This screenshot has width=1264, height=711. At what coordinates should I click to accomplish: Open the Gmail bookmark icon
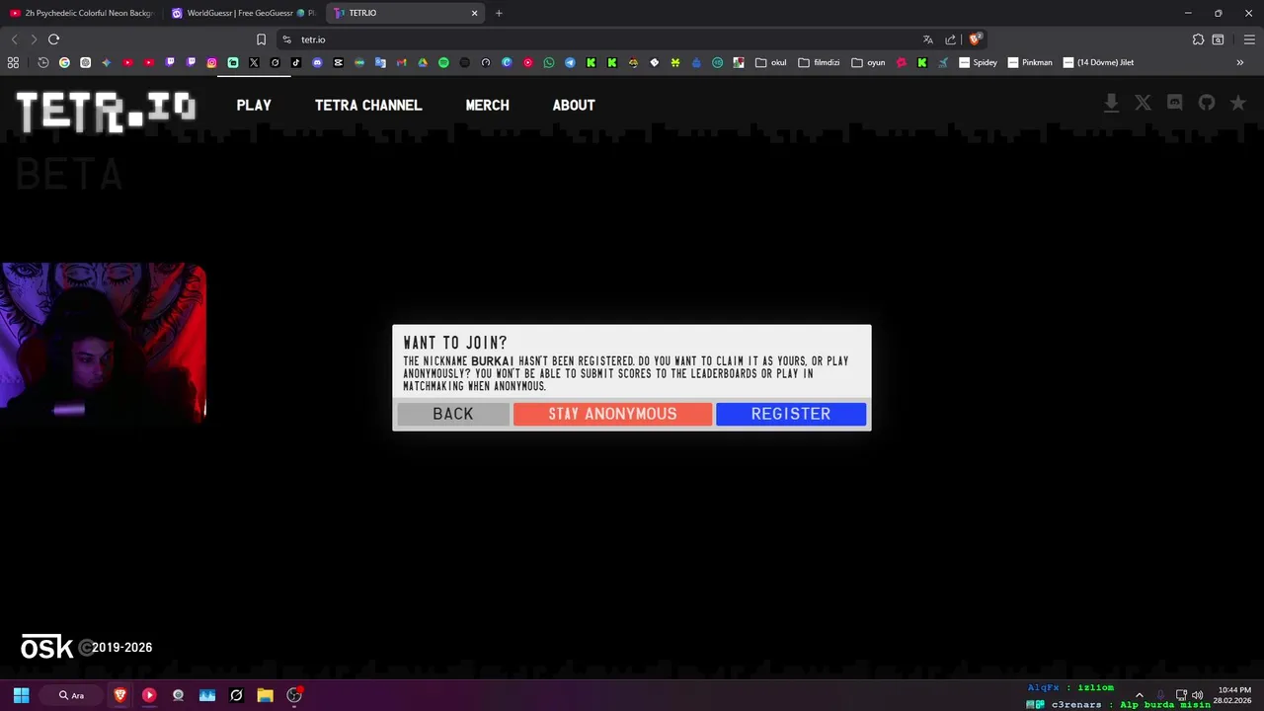click(x=401, y=62)
